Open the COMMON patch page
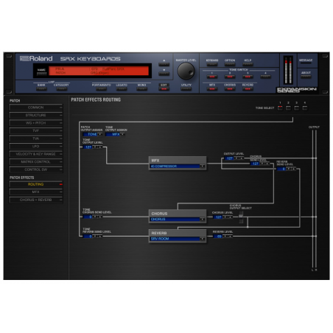The width and height of the screenshot is (333, 333). pos(36,108)
